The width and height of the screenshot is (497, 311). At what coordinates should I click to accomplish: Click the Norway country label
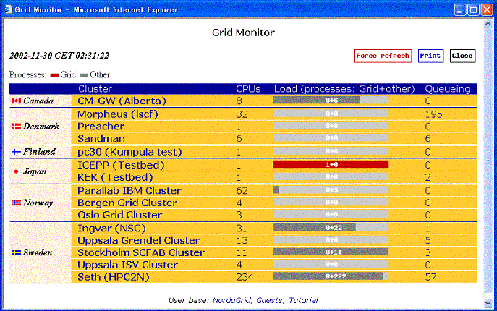[38, 203]
